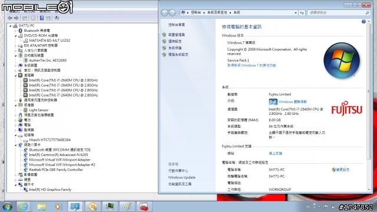Viewport: 377px width, 212px height.
Task: Toggle the console tree toolbar icon
Action: [x=25, y=18]
